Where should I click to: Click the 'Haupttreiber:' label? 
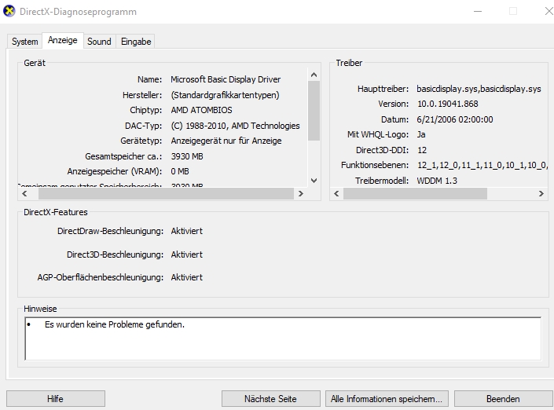pos(383,89)
